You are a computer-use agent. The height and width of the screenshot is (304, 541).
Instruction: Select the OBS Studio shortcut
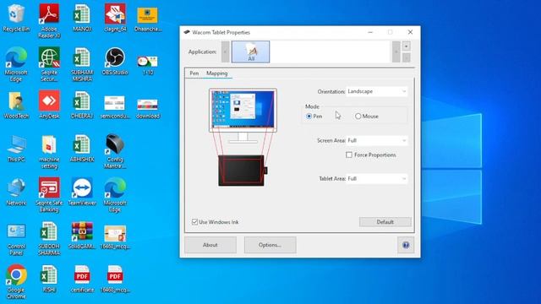(x=115, y=62)
